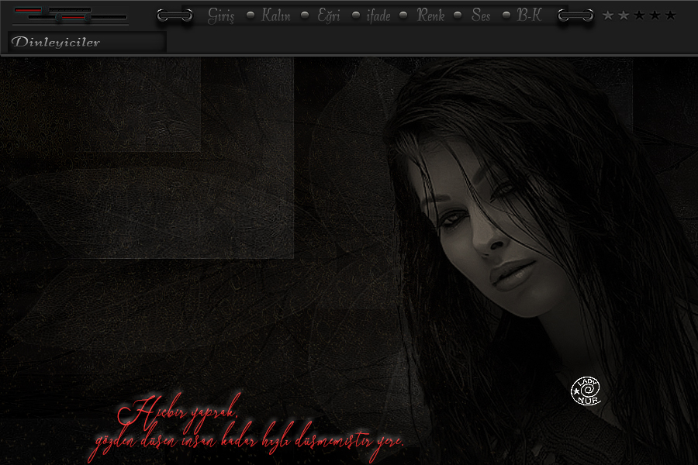Screen dimensions: 698x465
Task: Click the Giriş menu item
Action: click(221, 15)
